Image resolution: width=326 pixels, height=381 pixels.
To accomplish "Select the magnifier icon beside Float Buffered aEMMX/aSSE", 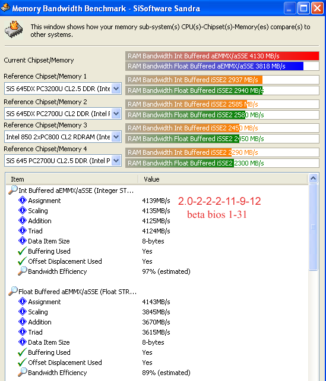I will [13, 291].
